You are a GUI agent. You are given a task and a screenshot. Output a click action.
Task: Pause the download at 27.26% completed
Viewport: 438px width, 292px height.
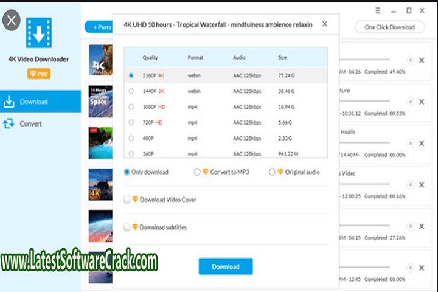click(411, 226)
